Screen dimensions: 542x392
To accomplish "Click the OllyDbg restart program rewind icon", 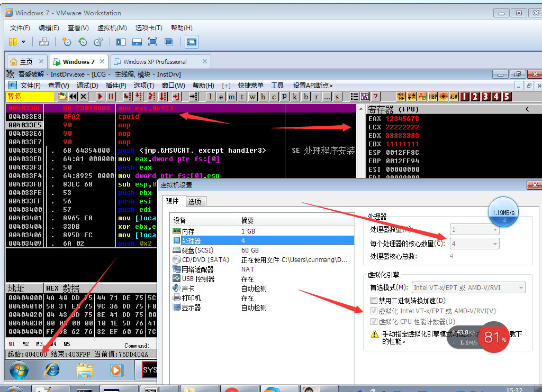I will (x=73, y=97).
